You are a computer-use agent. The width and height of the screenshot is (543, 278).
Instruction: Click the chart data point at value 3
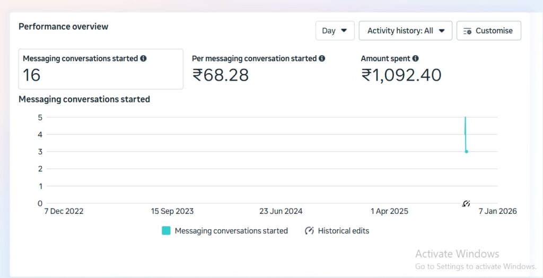(x=466, y=152)
